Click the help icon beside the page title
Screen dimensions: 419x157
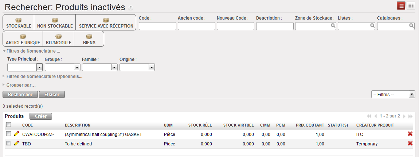click(131, 8)
